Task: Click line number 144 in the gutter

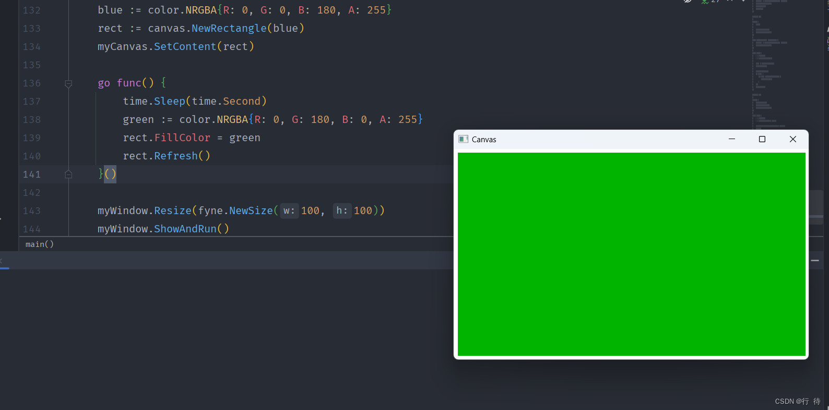Action: click(x=32, y=229)
